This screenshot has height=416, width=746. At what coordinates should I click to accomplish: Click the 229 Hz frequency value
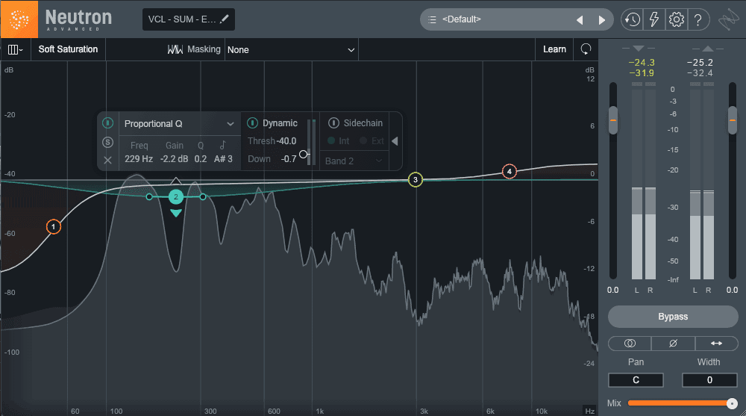[139, 159]
